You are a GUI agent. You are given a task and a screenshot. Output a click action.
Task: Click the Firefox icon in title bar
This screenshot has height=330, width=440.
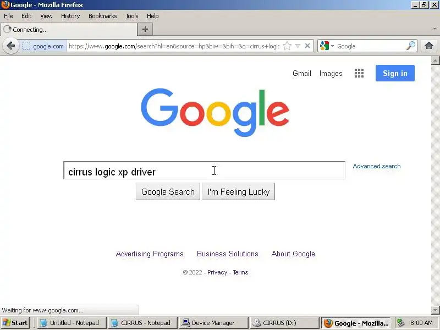pos(5,5)
